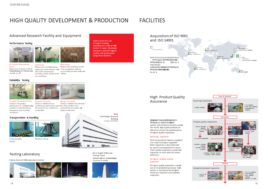Screen dimensions: 268x189
Task: Click the 60 m Height Difference Testing Tower caption
Action: pos(103,154)
